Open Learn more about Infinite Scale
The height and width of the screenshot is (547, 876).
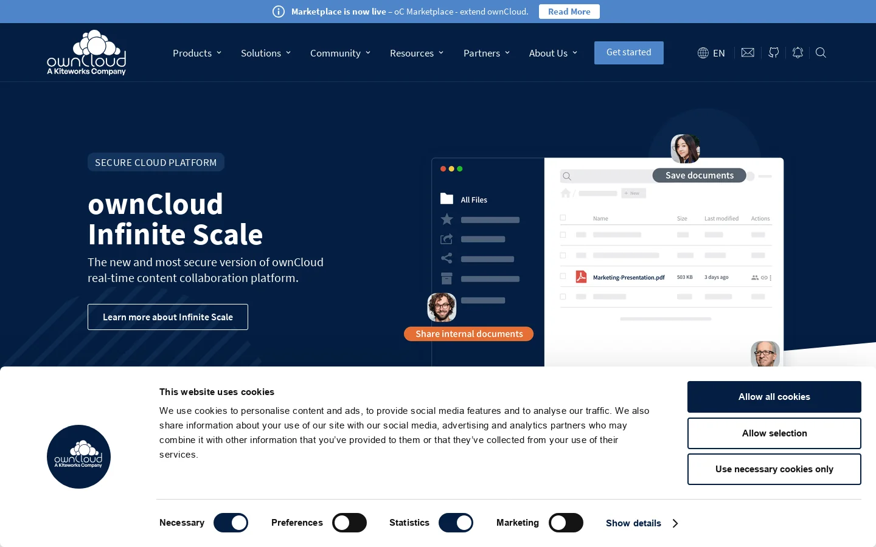(x=168, y=317)
